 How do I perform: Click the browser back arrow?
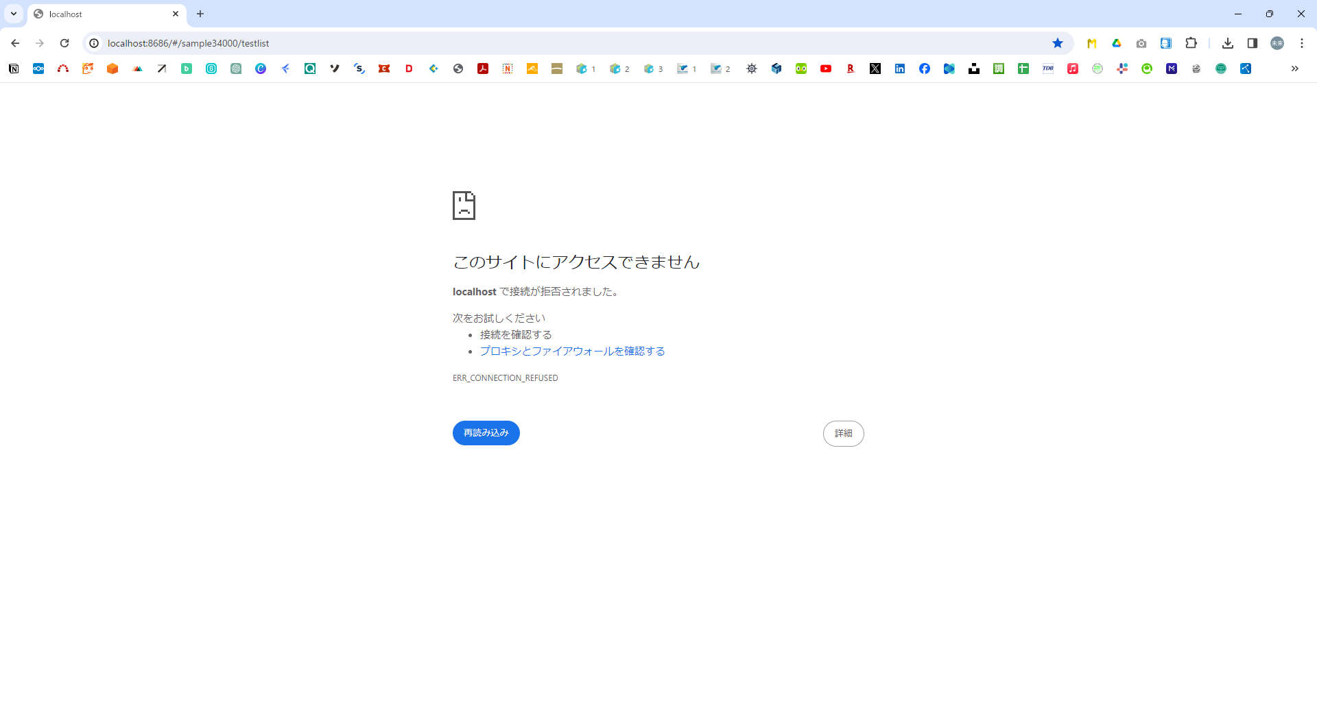click(15, 42)
